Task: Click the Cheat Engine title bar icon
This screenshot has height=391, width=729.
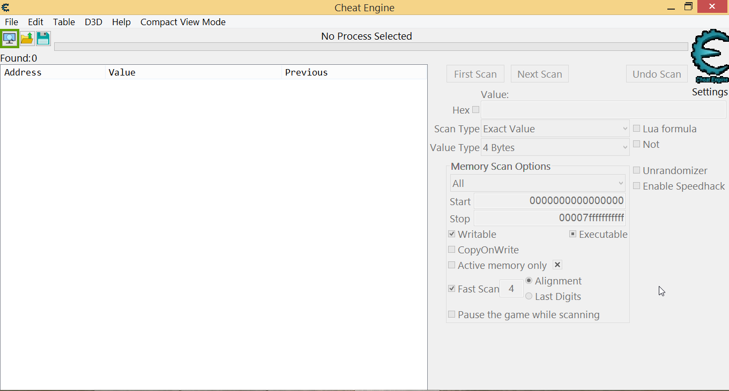Action: tap(5, 7)
